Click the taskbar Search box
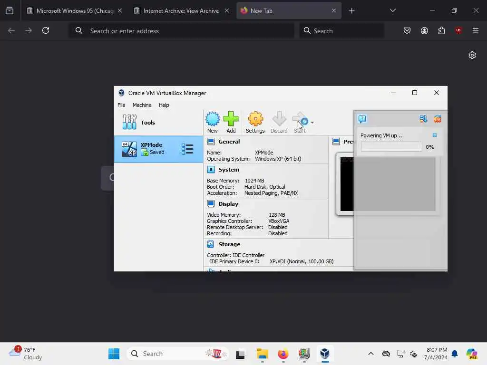 178,354
